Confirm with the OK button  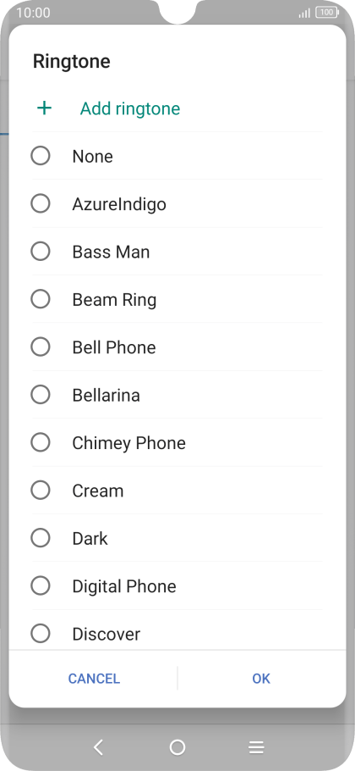coord(261,679)
